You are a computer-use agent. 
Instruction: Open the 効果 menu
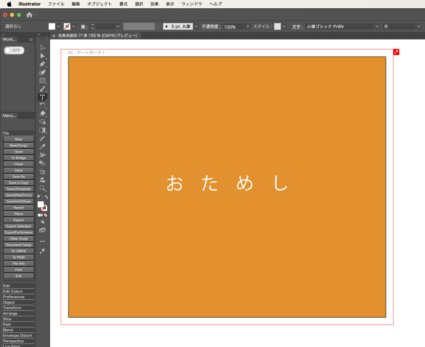point(154,4)
